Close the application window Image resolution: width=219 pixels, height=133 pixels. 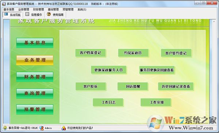click(212, 3)
